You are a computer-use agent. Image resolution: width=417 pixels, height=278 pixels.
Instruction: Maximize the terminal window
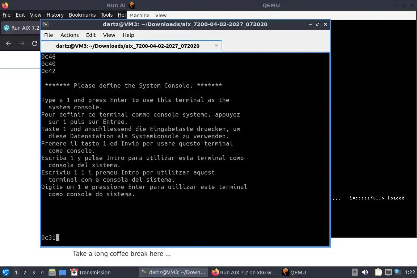click(x=318, y=24)
